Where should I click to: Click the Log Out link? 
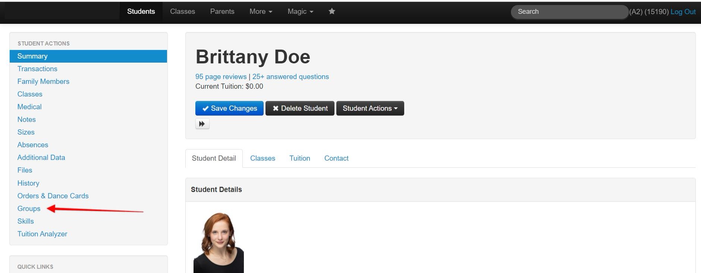point(683,12)
